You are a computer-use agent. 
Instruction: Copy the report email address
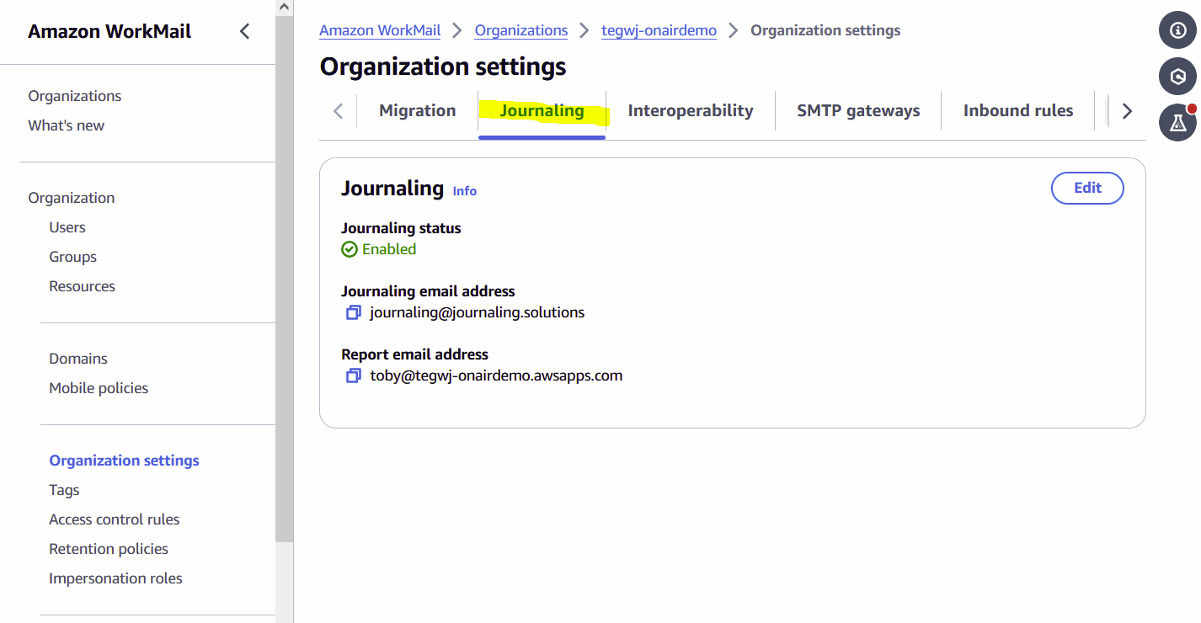coord(353,375)
